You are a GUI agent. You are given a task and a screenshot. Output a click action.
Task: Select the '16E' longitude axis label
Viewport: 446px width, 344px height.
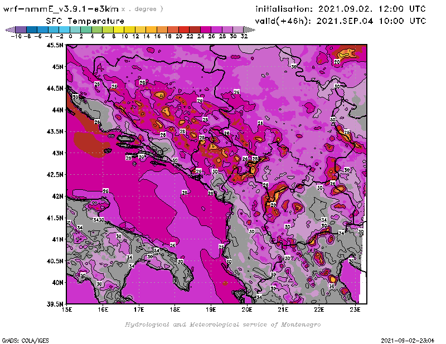click(103, 309)
